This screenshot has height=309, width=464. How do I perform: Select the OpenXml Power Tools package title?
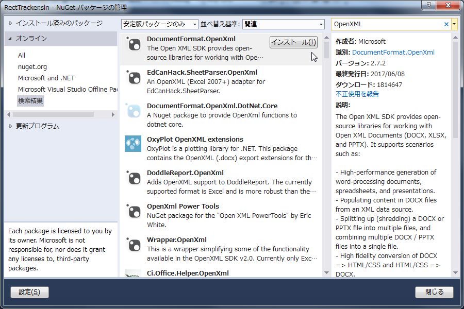tap(183, 206)
